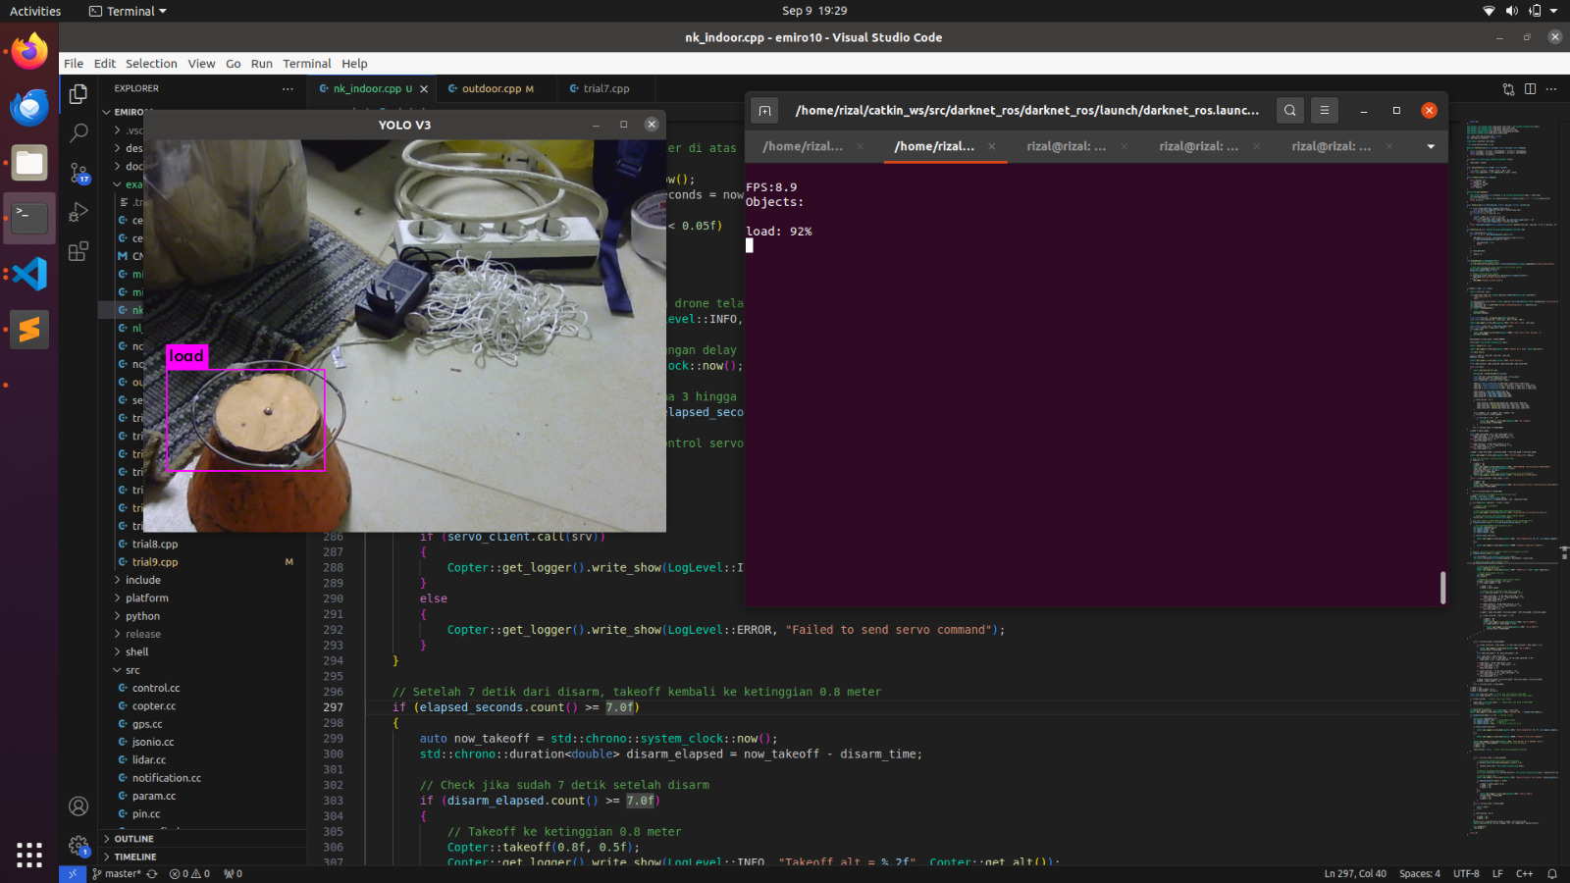
Task: Launch Firefox from the dock
Action: [x=29, y=51]
